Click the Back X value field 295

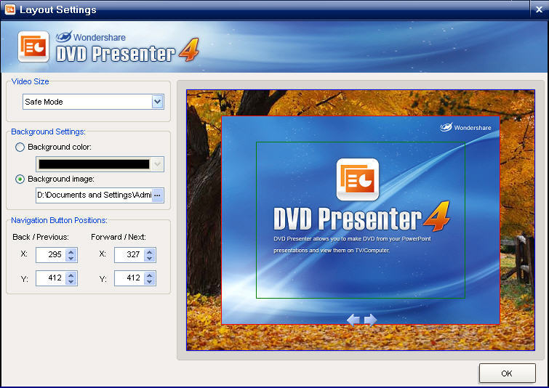pyautogui.click(x=51, y=255)
